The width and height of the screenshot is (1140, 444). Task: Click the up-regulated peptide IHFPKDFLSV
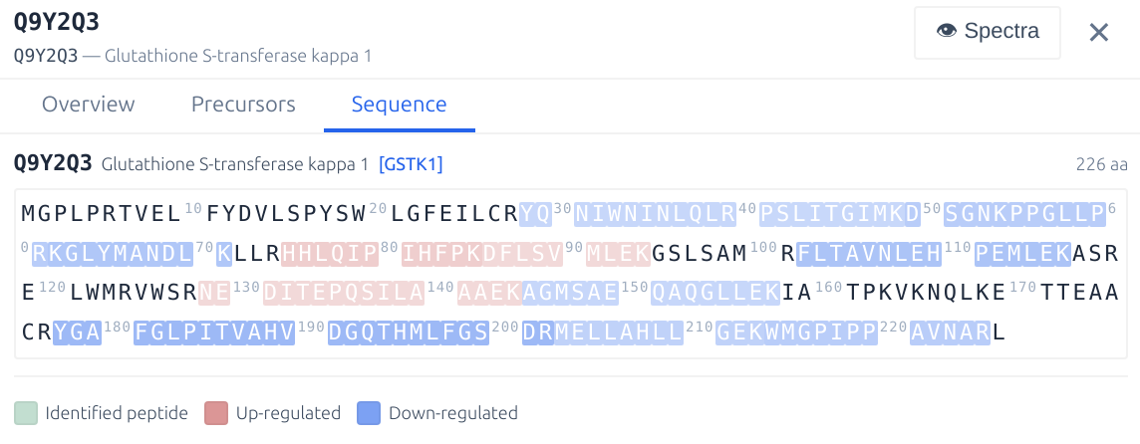pos(482,253)
